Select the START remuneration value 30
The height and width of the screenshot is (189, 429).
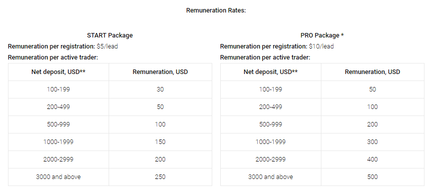pyautogui.click(x=160, y=89)
